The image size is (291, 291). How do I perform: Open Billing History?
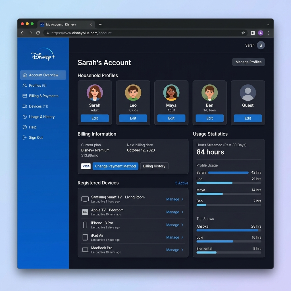[154, 166]
